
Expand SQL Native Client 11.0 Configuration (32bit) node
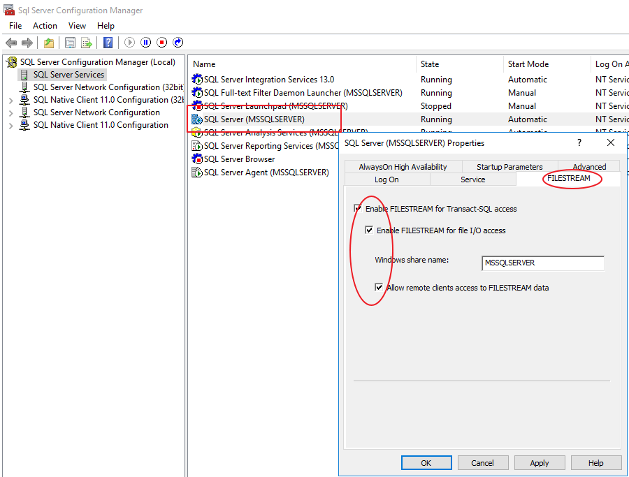[x=11, y=101]
